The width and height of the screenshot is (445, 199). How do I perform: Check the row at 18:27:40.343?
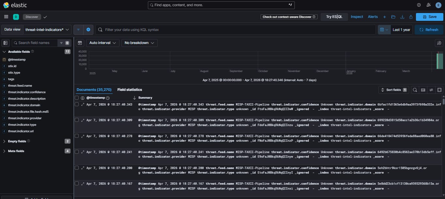77,104
